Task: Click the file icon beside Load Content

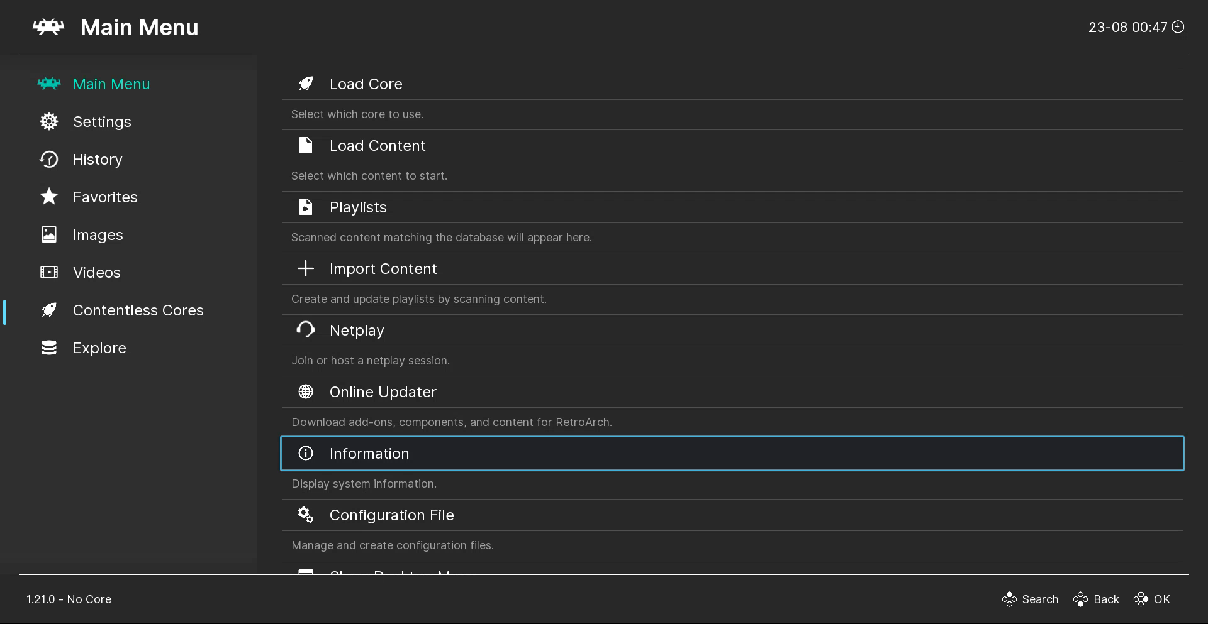Action: (x=306, y=145)
